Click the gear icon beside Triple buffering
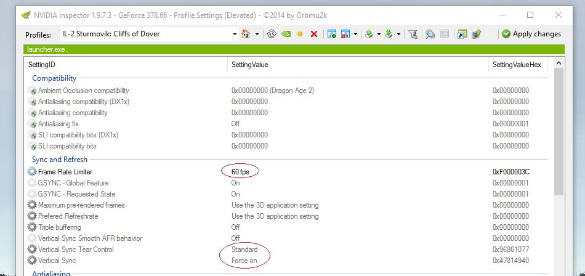 (32, 227)
